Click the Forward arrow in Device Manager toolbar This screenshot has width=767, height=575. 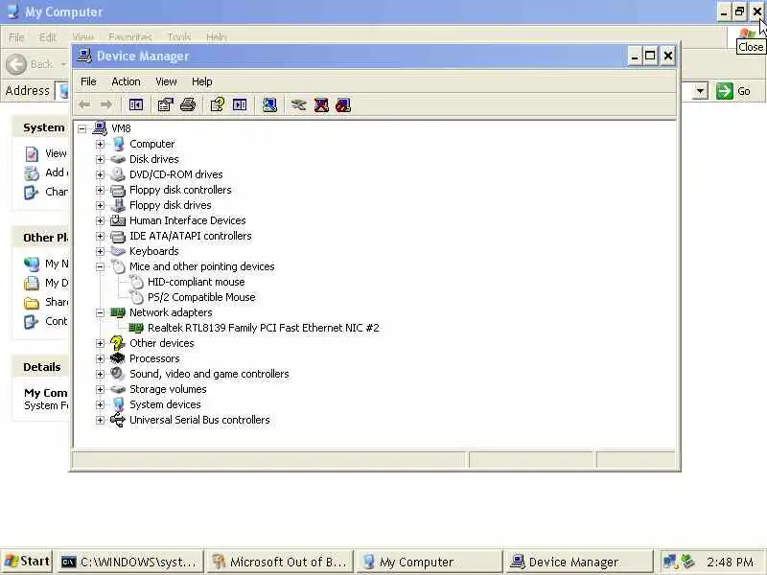(x=105, y=104)
